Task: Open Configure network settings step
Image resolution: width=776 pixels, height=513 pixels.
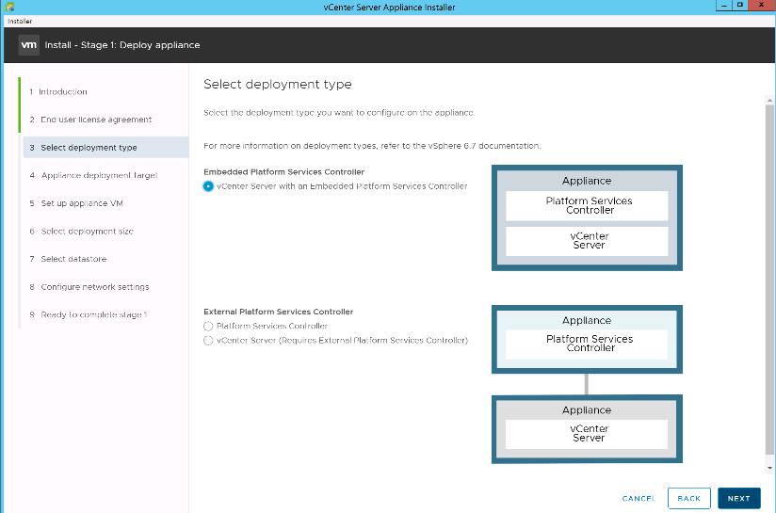Action: click(x=94, y=287)
